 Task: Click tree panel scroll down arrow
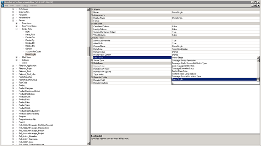pos(88,144)
